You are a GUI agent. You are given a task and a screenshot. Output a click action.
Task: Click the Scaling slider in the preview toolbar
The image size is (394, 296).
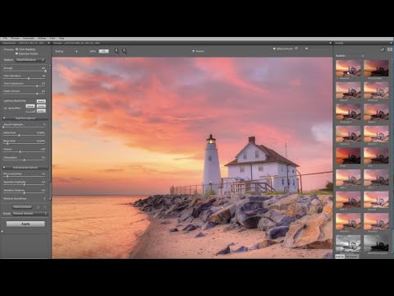click(77, 51)
